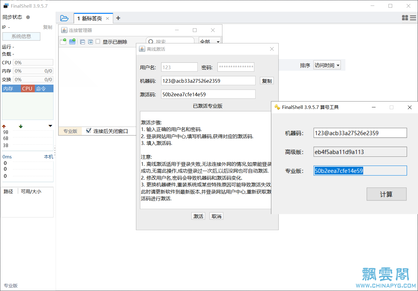
Task: Click the 激活 button
Action: 198,216
